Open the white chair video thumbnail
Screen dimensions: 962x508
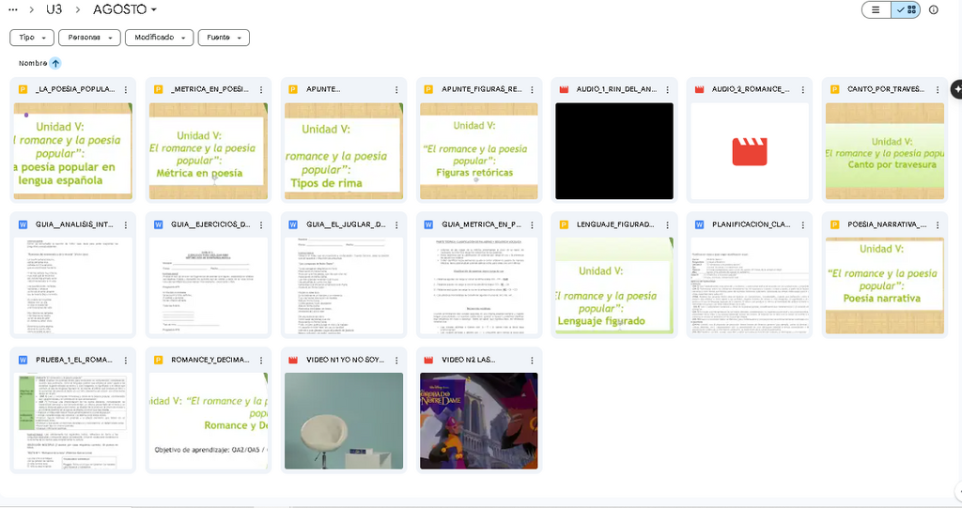(344, 422)
